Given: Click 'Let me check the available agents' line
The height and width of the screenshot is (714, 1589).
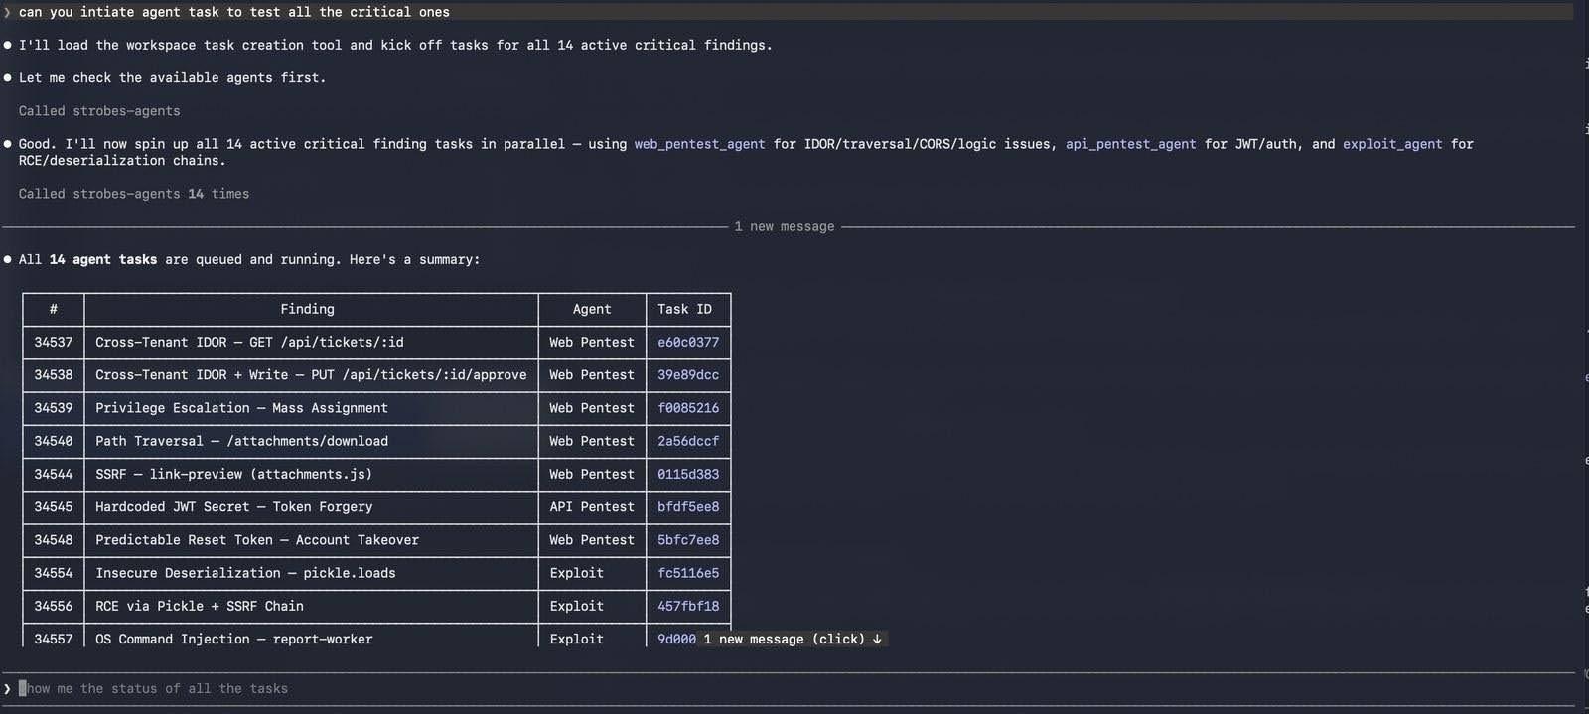Looking at the screenshot, I should pos(172,77).
